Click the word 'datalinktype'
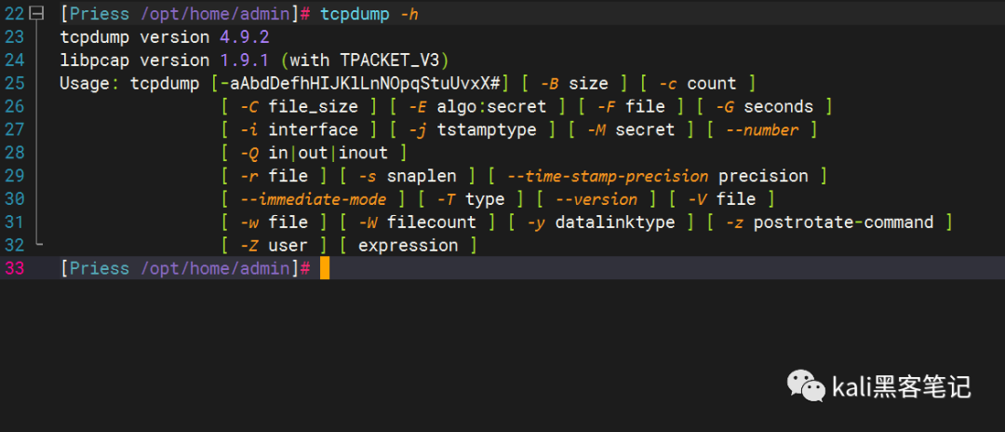 pyautogui.click(x=615, y=223)
